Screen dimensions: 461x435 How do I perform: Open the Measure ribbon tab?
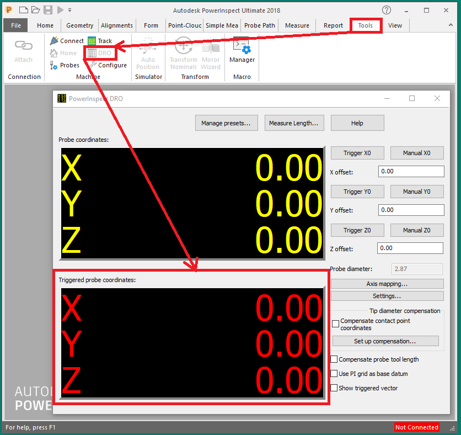click(297, 25)
